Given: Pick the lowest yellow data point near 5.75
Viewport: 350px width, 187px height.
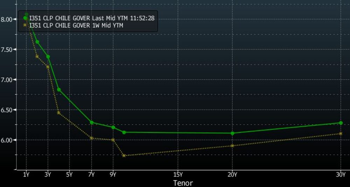Looking at the screenshot, I should pos(124,155).
